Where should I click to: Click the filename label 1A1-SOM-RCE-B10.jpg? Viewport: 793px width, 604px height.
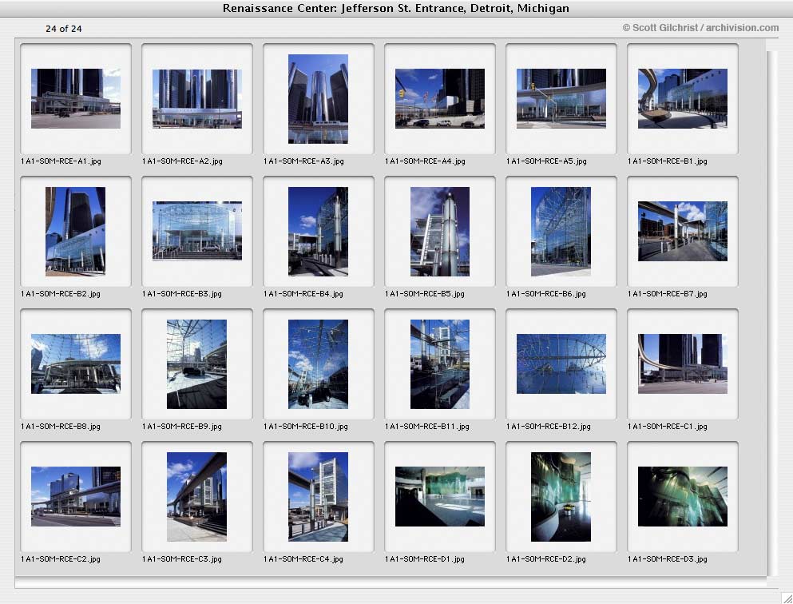(x=306, y=427)
